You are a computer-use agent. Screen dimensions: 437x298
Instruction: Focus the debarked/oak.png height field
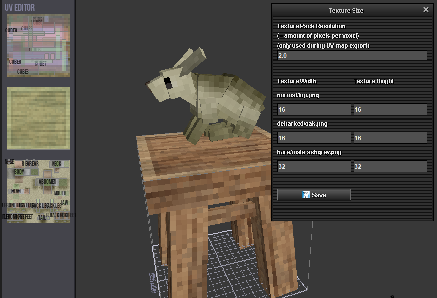(390, 138)
